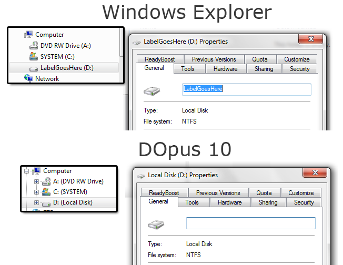Click the empty volume label field in Local Disk Properties

pyautogui.click(x=251, y=223)
